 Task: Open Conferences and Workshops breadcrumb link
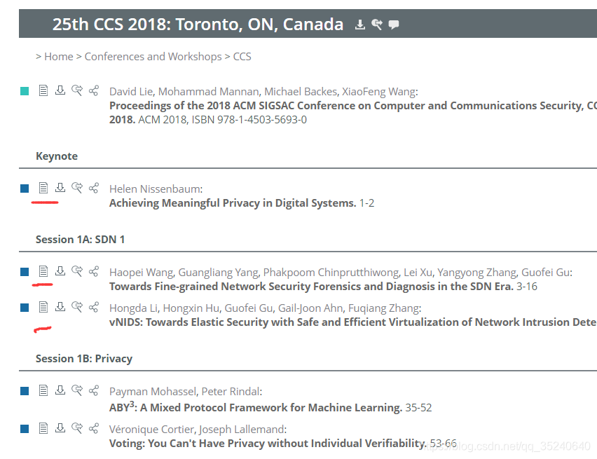click(153, 56)
